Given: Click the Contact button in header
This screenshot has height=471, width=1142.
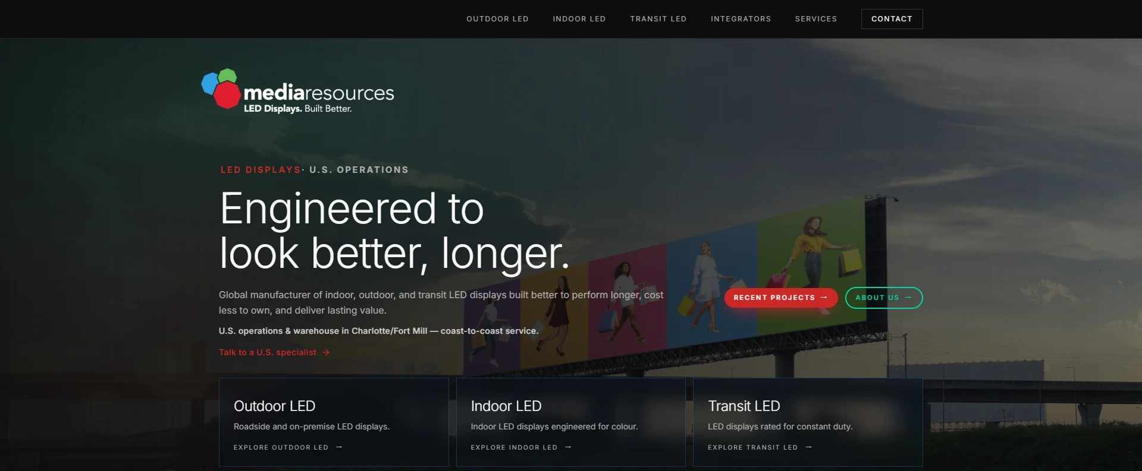Looking at the screenshot, I should tap(892, 19).
